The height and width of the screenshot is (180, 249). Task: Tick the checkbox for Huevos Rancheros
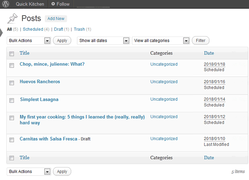(x=12, y=83)
